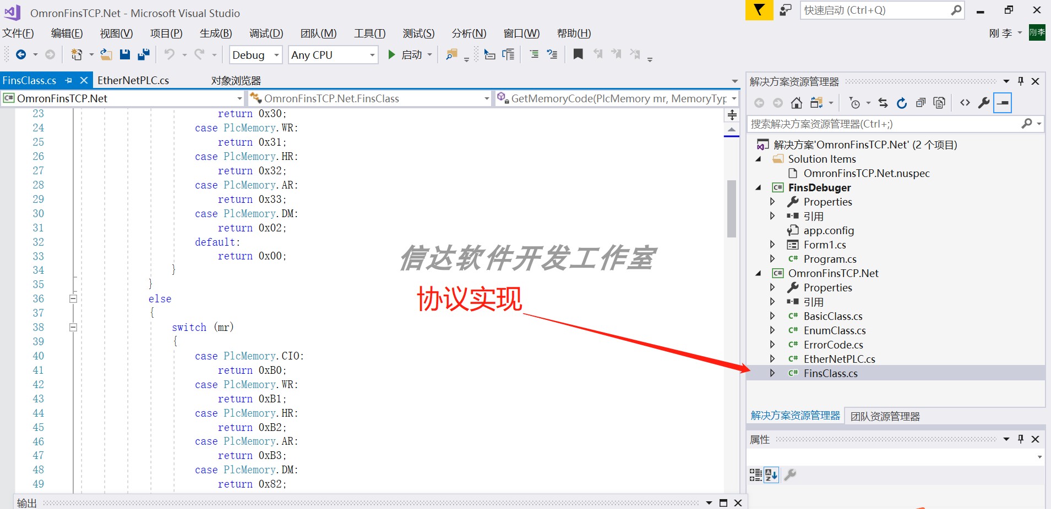The width and height of the screenshot is (1051, 509).
Task: Open the start button dropdown arrow
Action: [429, 55]
